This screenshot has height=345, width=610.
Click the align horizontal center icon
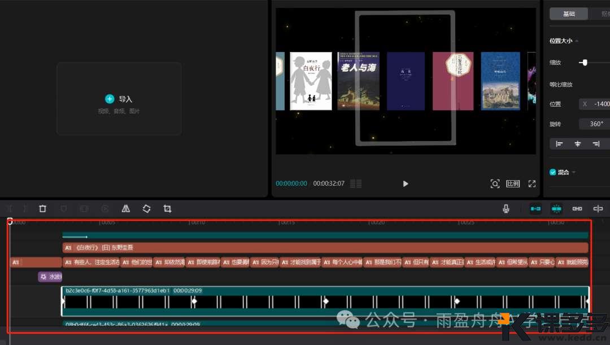[577, 144]
